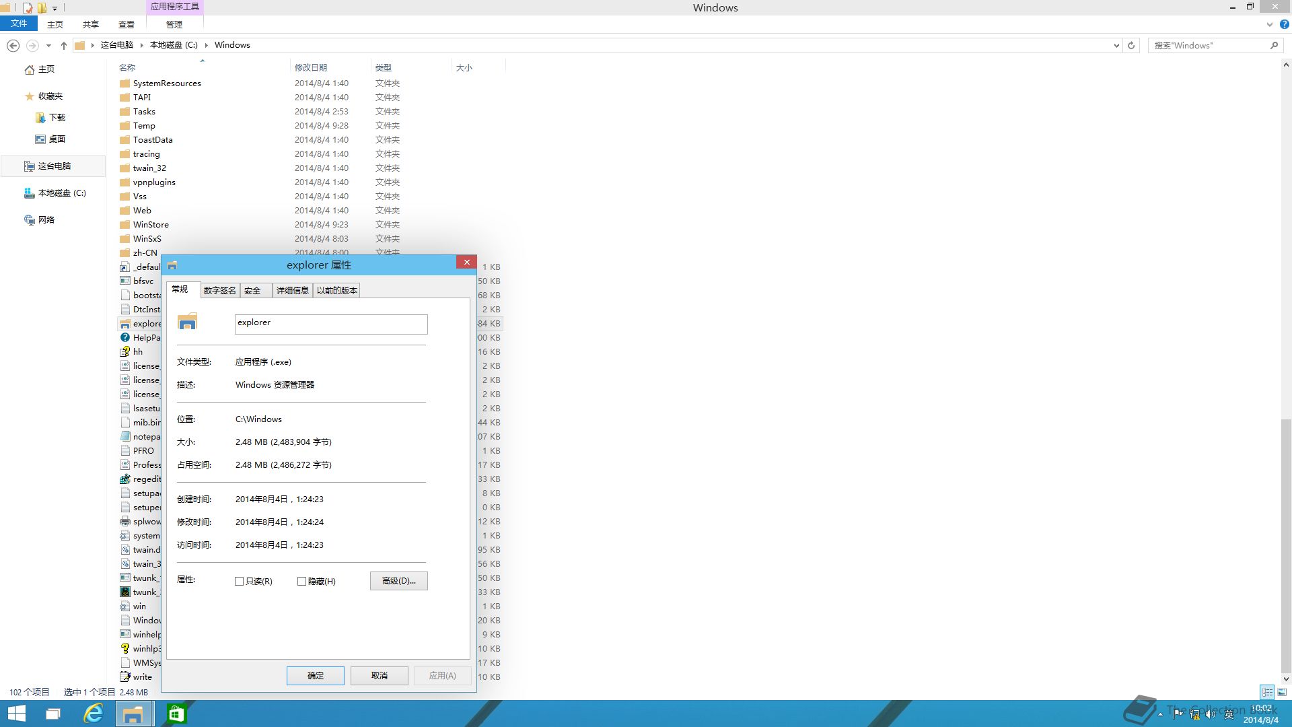Close the explorer 属性 dialog
Viewport: 1292px width, 727px height.
[x=466, y=263]
